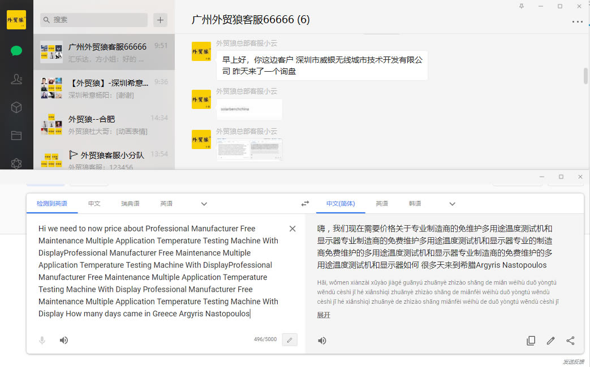This screenshot has width=590, height=367.
Task: Click 展开 to expand the romanization
Action: (x=324, y=315)
